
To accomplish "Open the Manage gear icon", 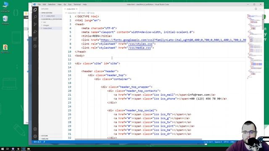I will click(x=35, y=136).
